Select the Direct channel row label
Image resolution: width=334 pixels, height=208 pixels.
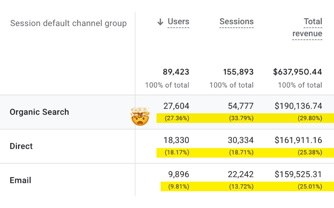click(x=21, y=146)
